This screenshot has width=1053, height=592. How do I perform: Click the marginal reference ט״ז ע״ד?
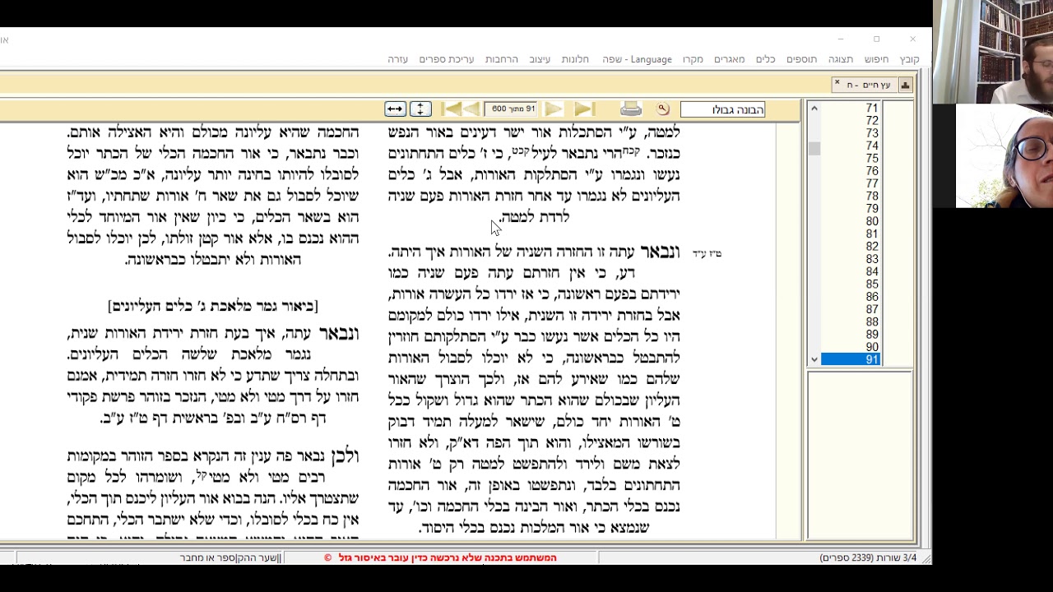tap(707, 253)
